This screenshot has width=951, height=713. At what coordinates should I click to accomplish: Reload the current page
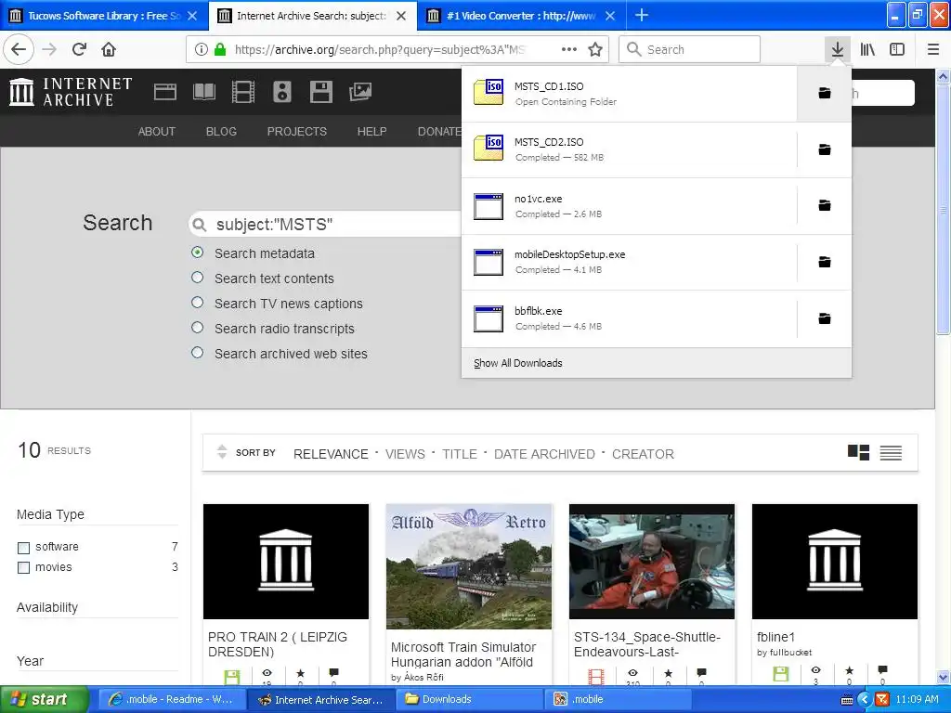[80, 49]
